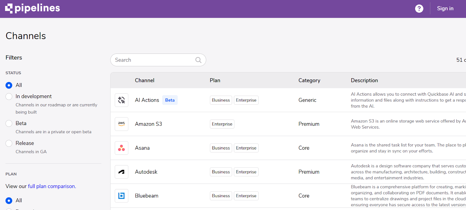Open the help question mark icon
Image resolution: width=466 pixels, height=210 pixels.
click(419, 9)
